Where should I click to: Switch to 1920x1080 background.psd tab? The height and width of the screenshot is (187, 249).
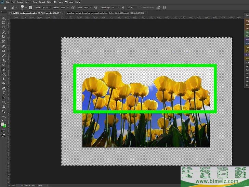(x=35, y=13)
